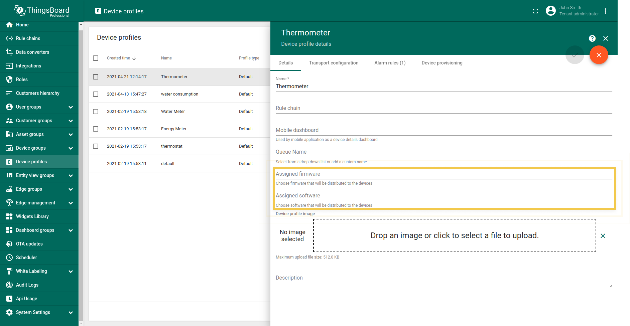Click the System Settings gear icon
Viewport: 630px width, 326px height.
9,312
